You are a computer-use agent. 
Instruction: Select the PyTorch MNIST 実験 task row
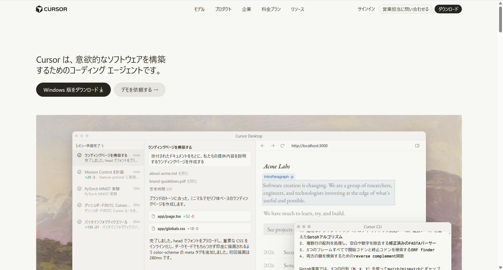coord(108,191)
